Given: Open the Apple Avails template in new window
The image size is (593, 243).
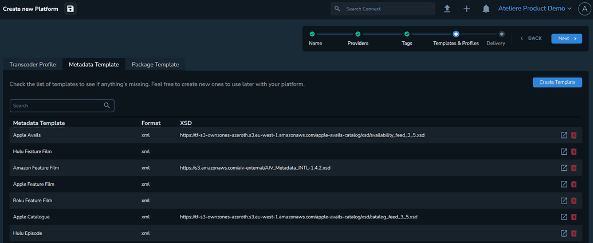Looking at the screenshot, I should [564, 135].
